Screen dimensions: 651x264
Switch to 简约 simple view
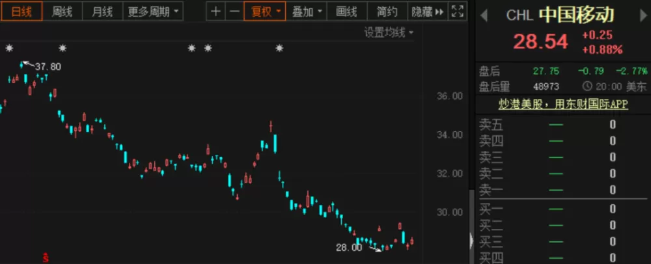tap(387, 11)
